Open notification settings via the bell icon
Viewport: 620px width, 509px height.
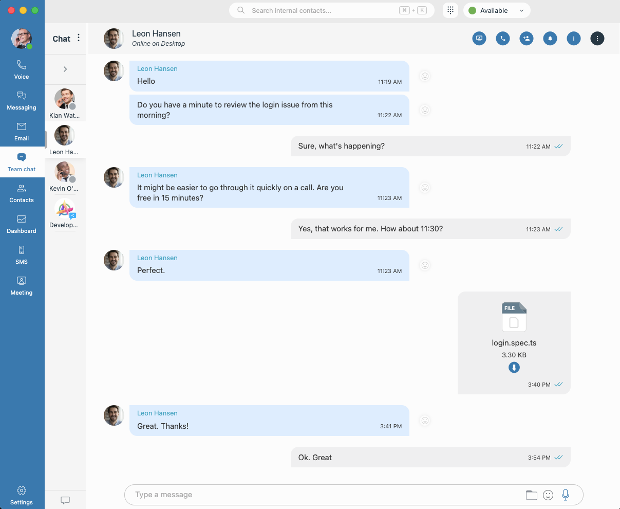pyautogui.click(x=550, y=38)
